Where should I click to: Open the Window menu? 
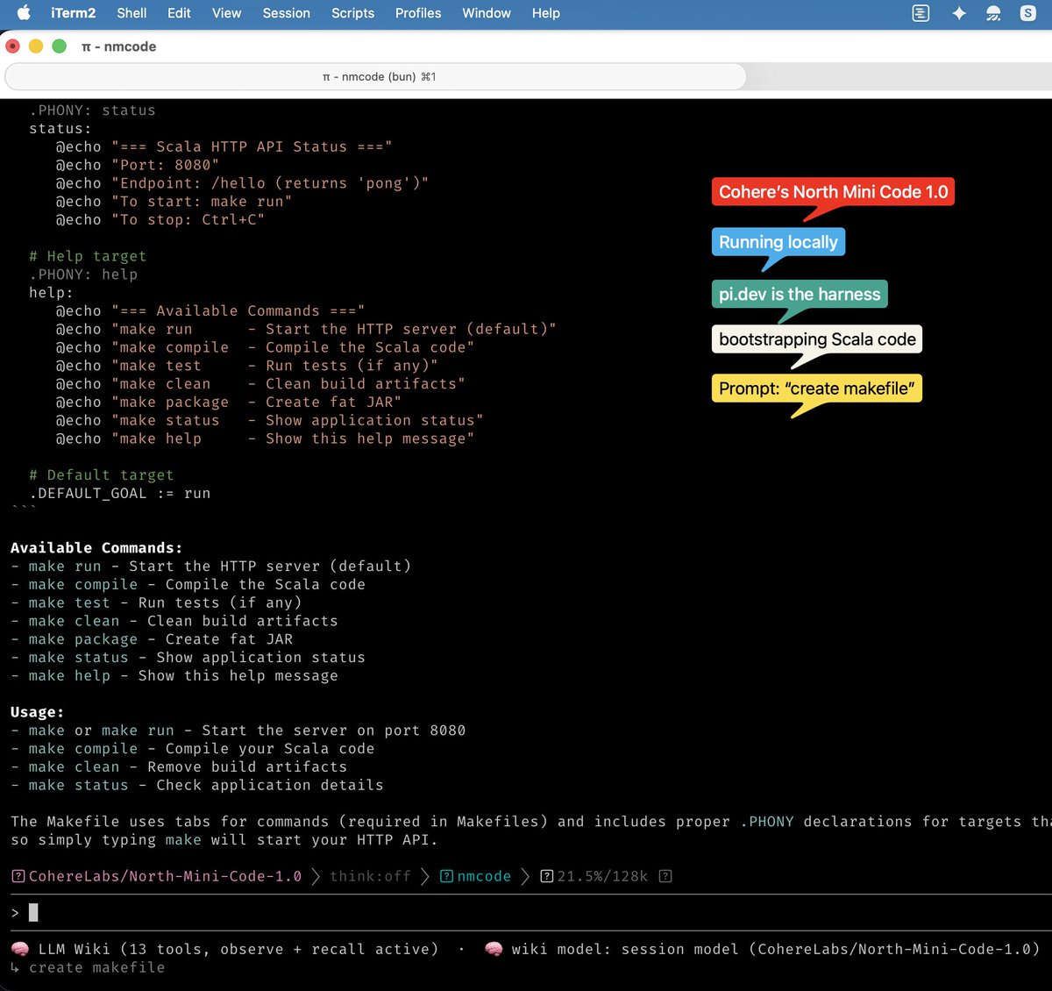click(x=487, y=13)
